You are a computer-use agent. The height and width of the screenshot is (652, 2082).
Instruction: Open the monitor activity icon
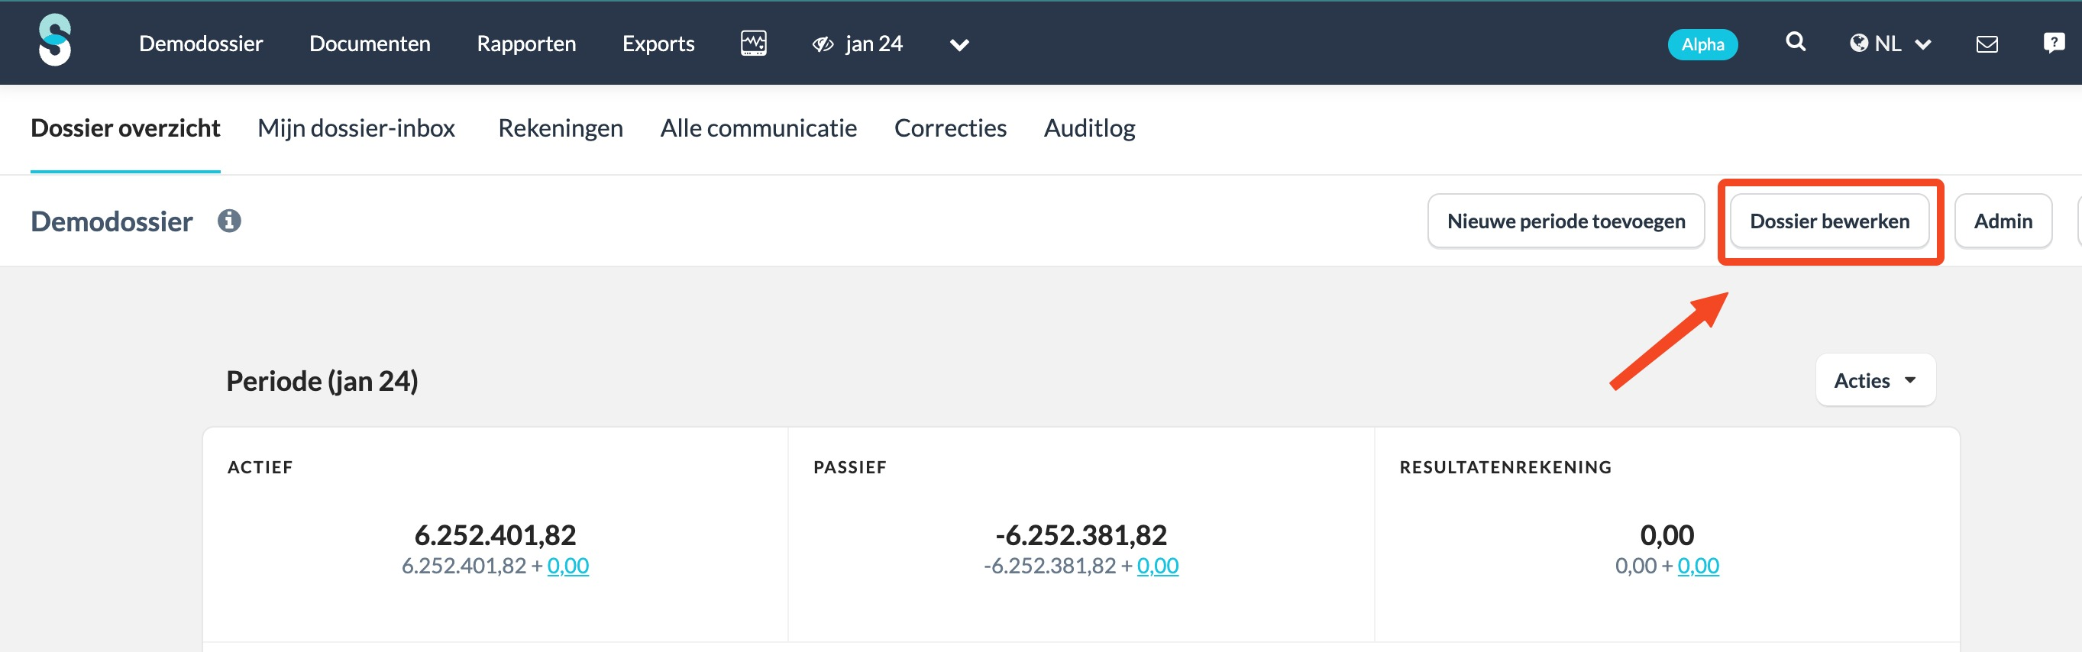pos(753,44)
